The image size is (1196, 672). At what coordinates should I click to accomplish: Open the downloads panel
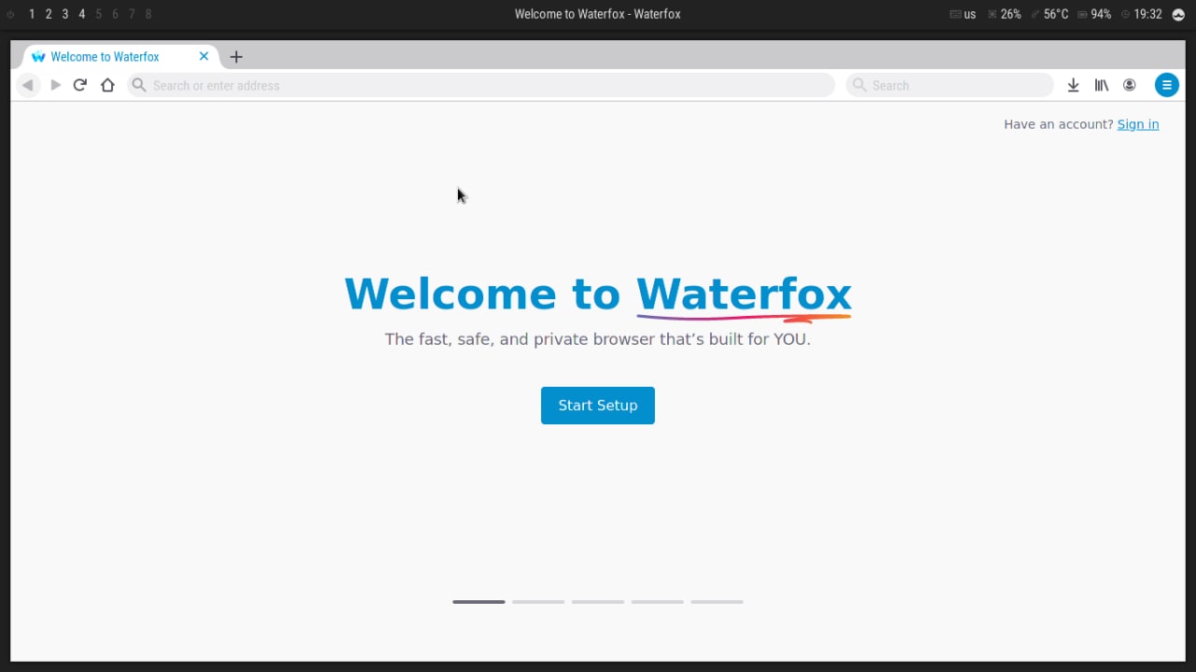(1074, 85)
